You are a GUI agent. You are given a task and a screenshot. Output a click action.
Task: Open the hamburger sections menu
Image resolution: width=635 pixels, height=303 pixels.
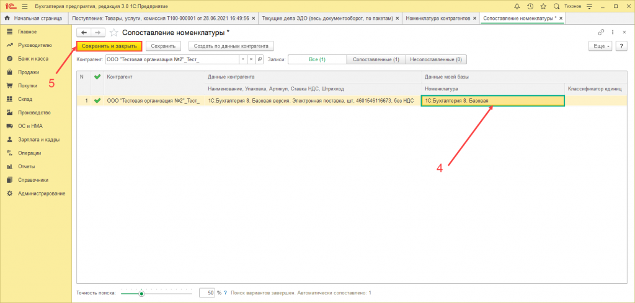[25, 6]
